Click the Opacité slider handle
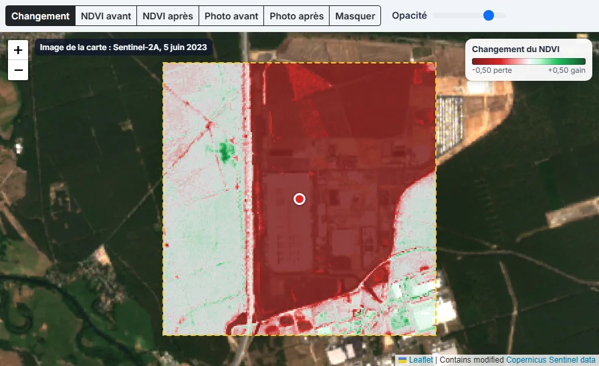Image resolution: width=599 pixels, height=366 pixels. (488, 15)
